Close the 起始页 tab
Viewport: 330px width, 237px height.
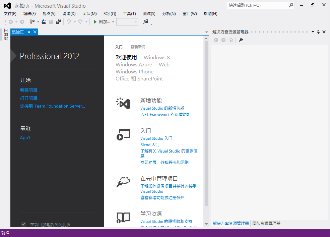click(x=35, y=32)
